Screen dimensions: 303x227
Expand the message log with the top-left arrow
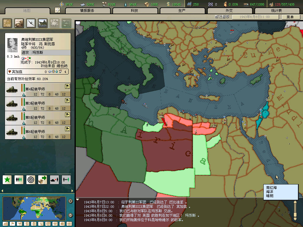point(78,200)
